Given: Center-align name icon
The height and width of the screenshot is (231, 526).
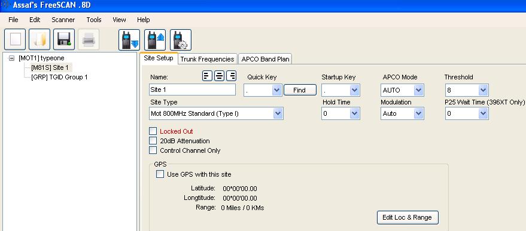Looking at the screenshot, I should tap(220, 76).
